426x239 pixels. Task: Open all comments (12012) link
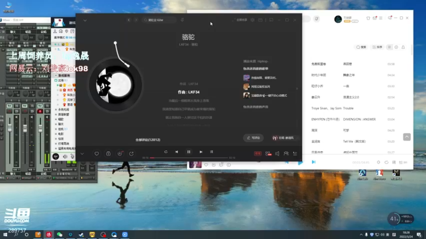(148, 140)
